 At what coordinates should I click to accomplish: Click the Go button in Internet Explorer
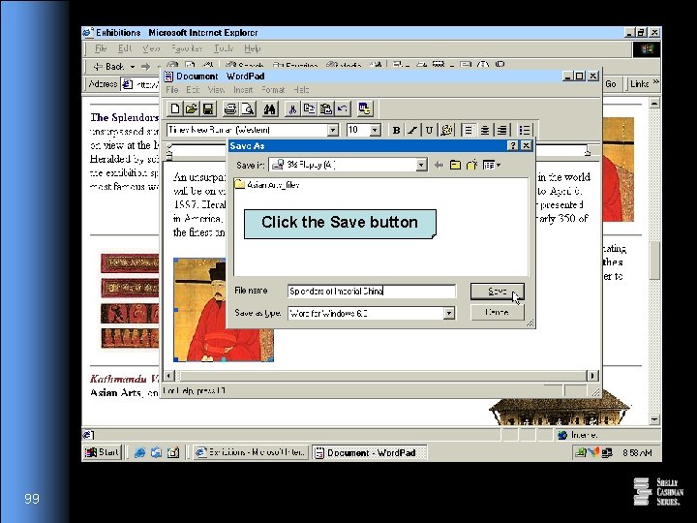(x=611, y=84)
